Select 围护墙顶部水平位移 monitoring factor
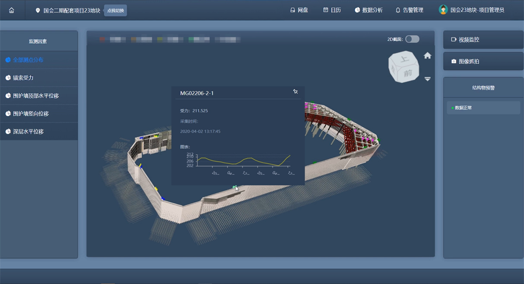 click(x=36, y=96)
